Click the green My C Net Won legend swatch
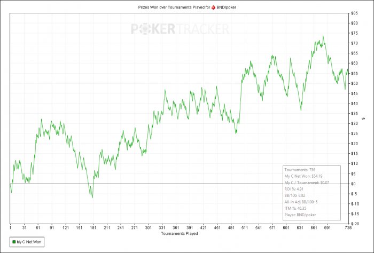 [x=14, y=242]
